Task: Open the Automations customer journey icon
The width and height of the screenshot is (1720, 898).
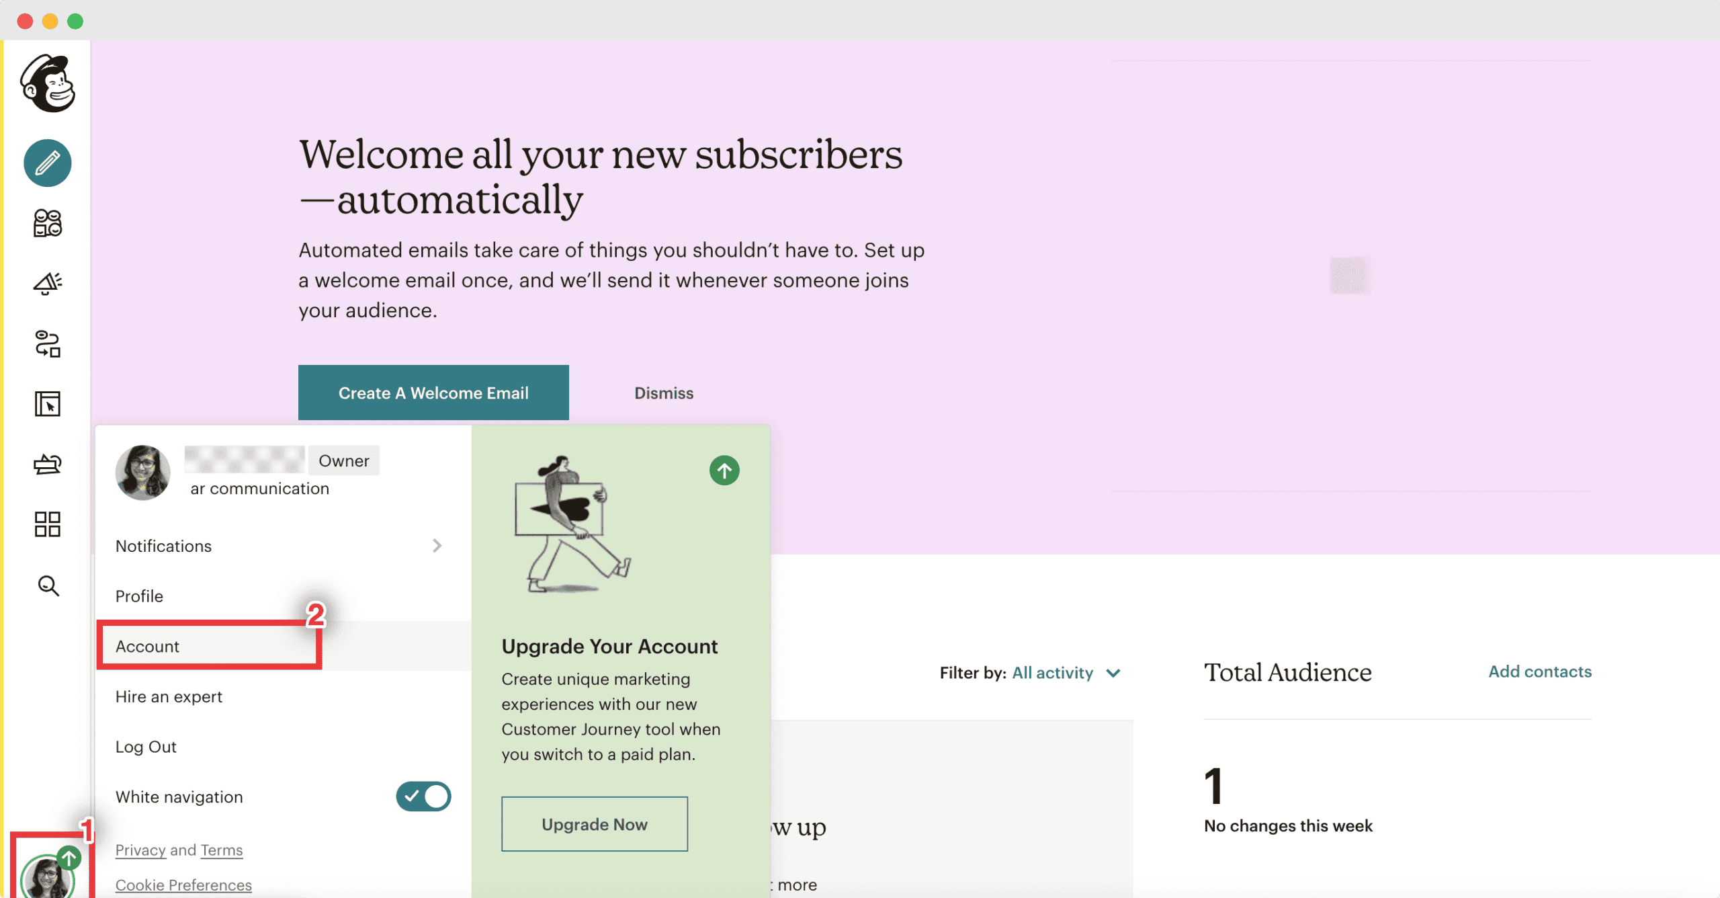Action: point(47,344)
